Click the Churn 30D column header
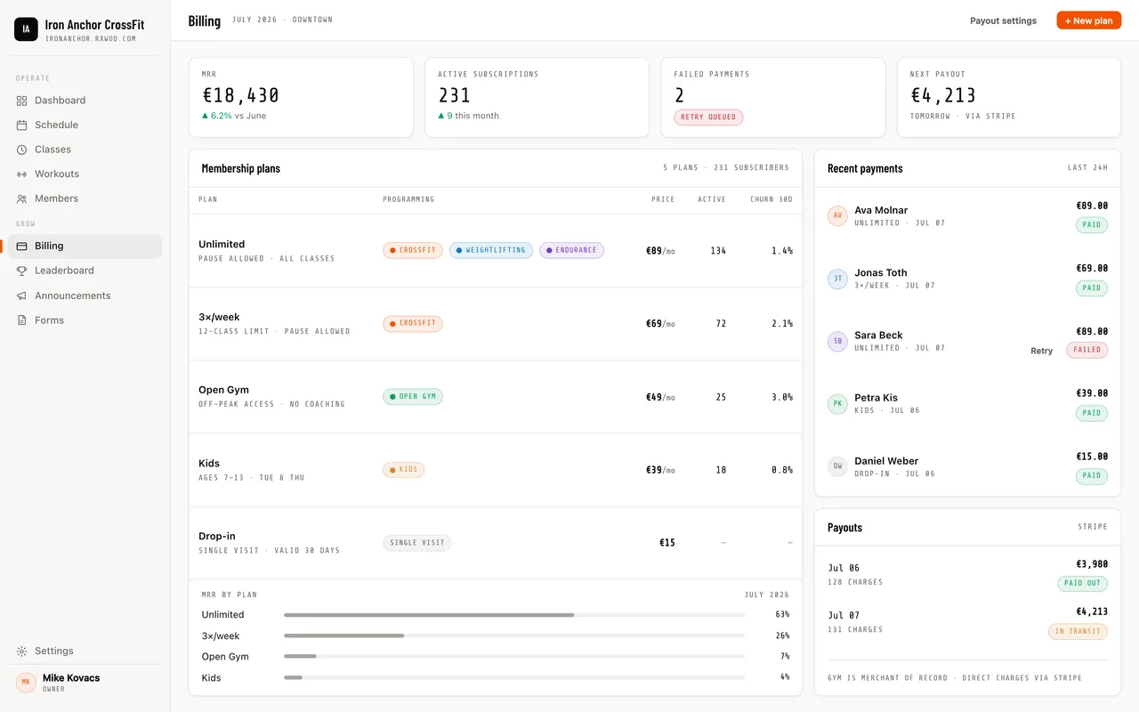 click(x=771, y=199)
